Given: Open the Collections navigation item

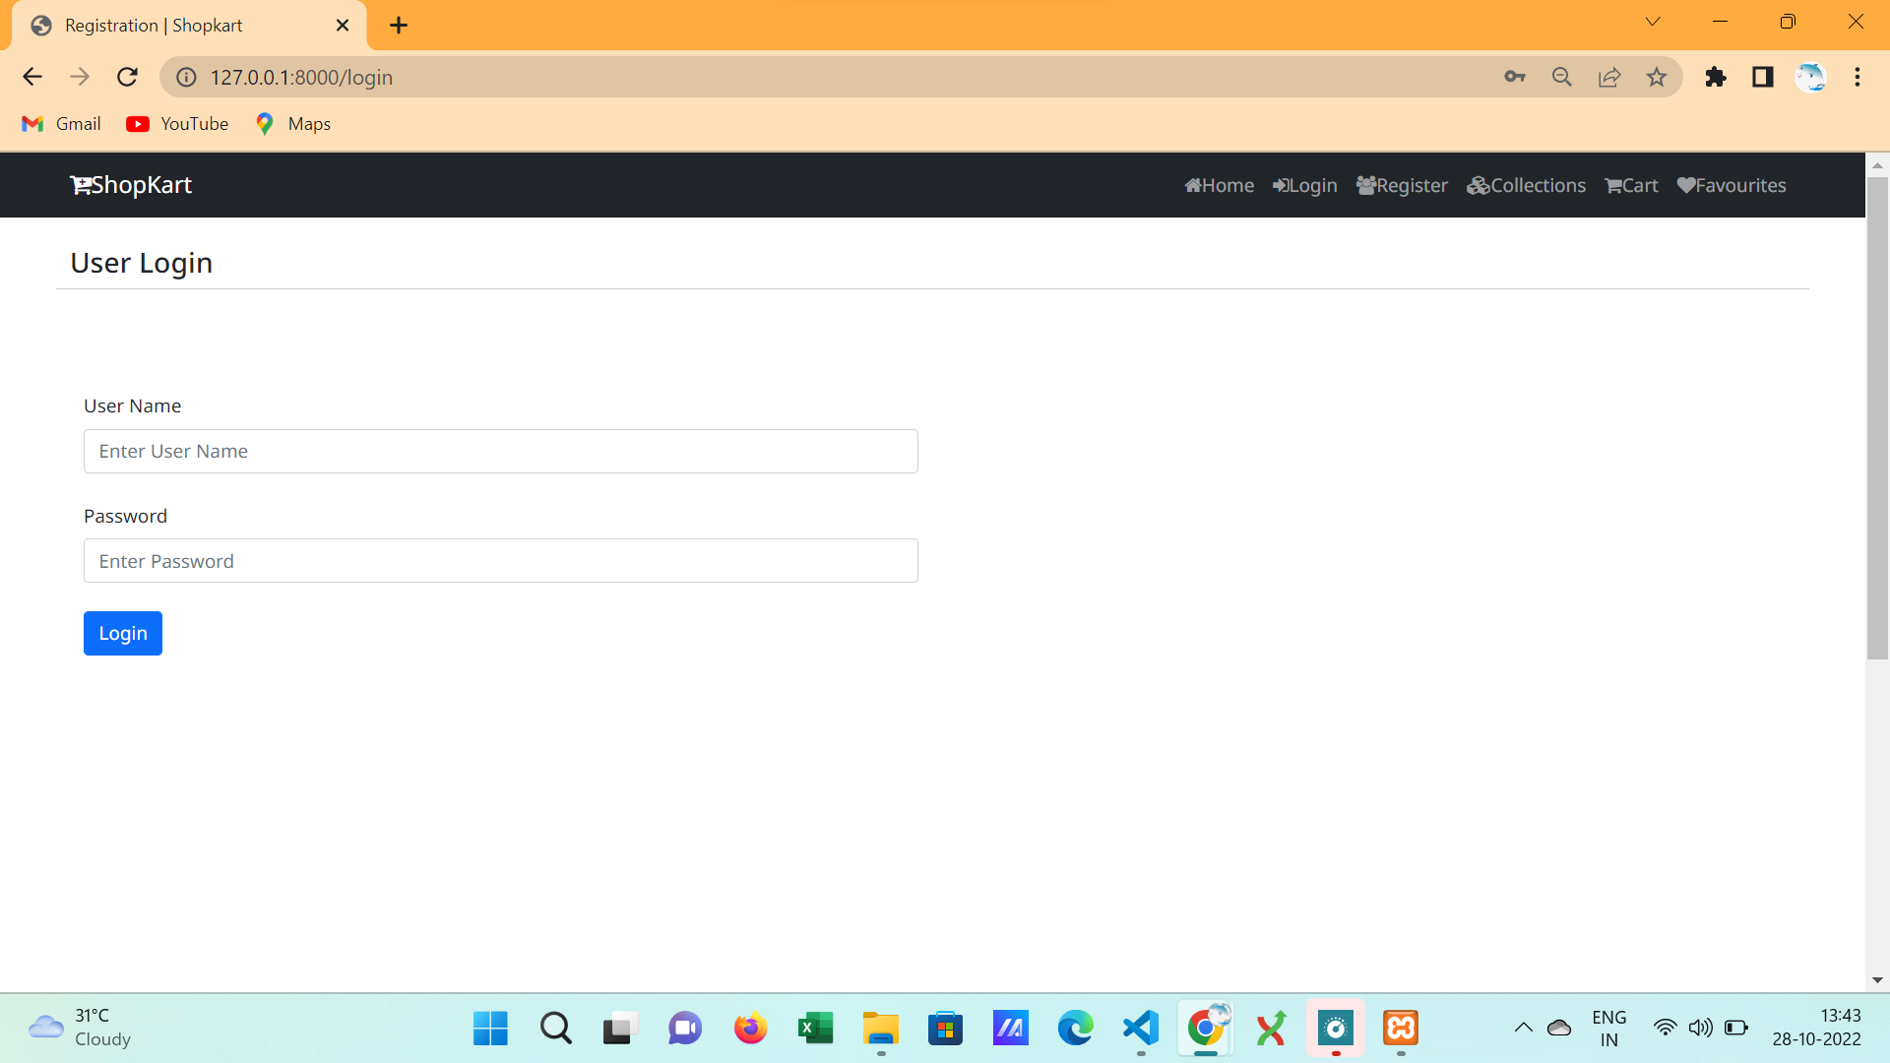Looking at the screenshot, I should point(1526,185).
